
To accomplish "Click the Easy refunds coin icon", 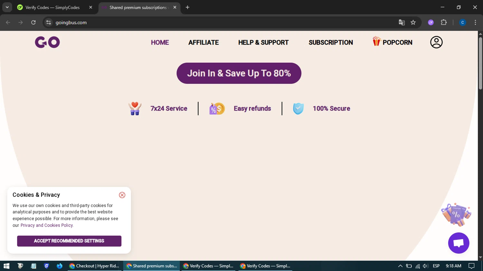I will coord(217,109).
